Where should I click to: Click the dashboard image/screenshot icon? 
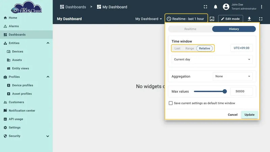click(212, 19)
